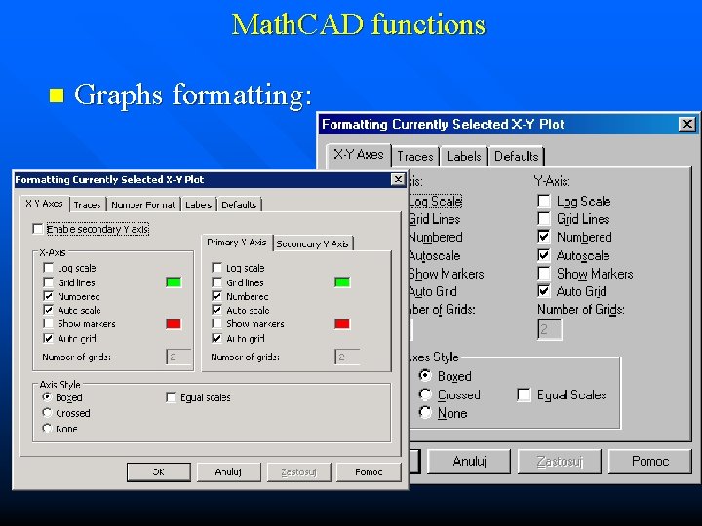Select Primary Y Axis sub-tab
The height and width of the screenshot is (526, 702).
coord(237,243)
